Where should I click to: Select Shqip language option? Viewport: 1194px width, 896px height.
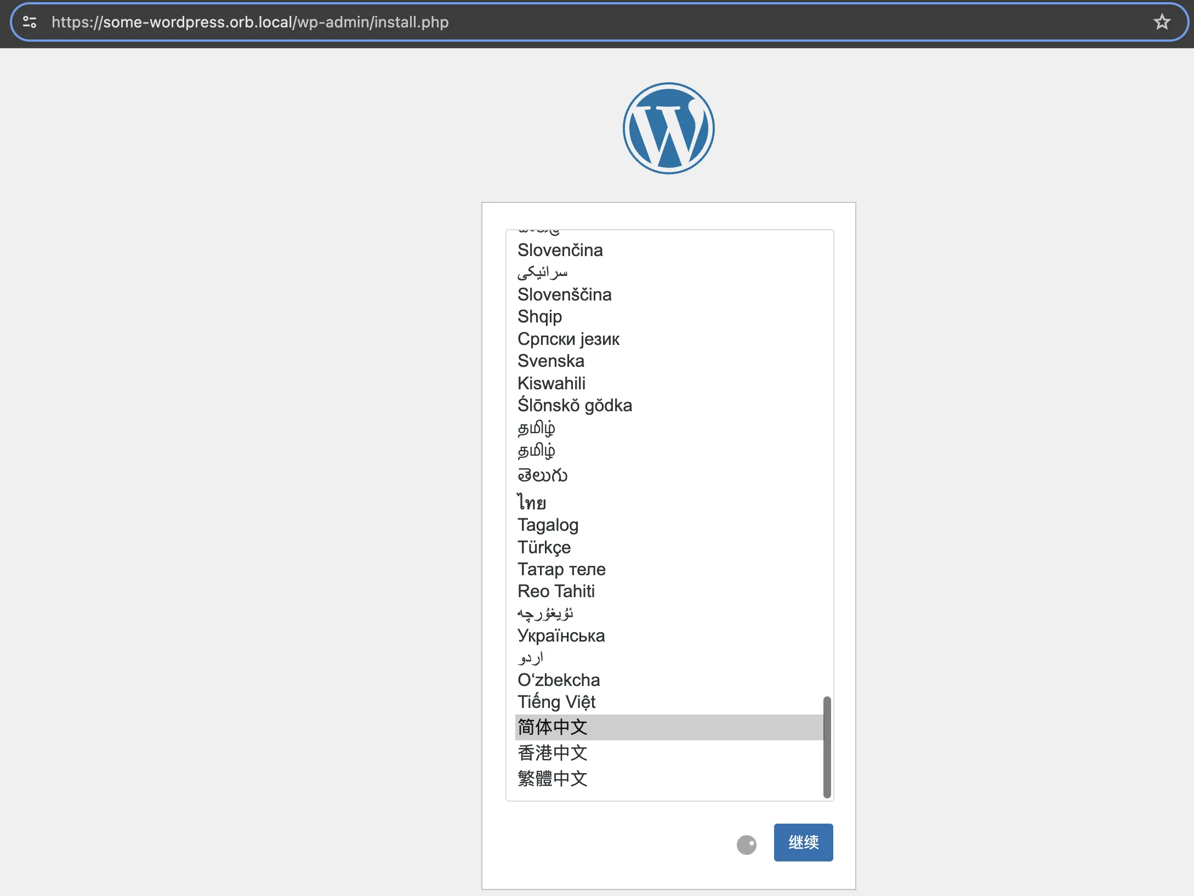pos(669,316)
